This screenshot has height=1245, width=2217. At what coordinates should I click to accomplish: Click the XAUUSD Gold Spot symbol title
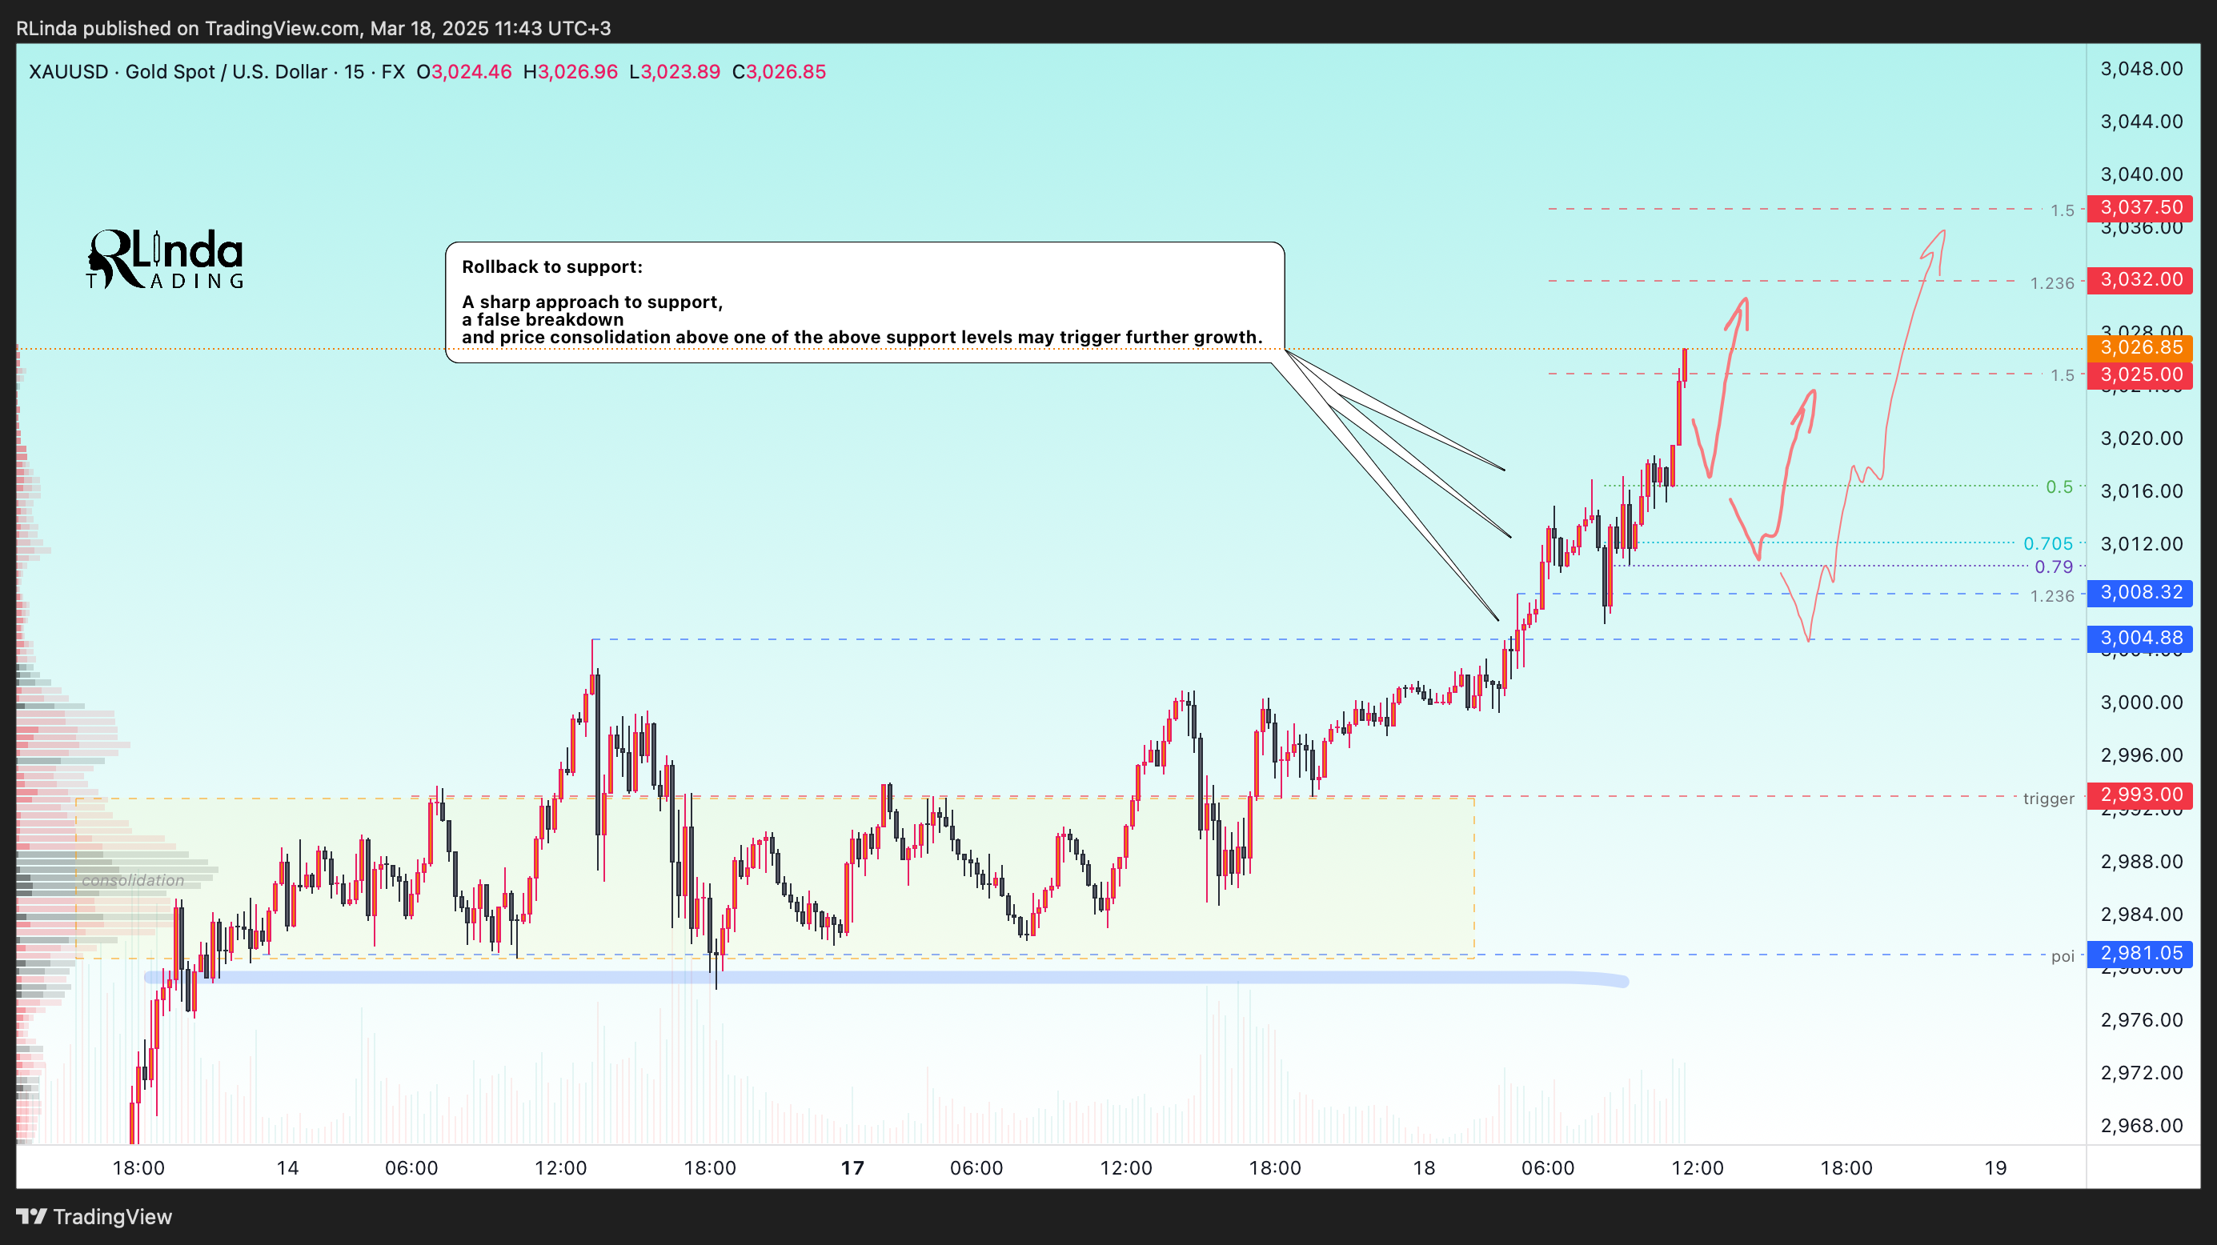click(217, 71)
